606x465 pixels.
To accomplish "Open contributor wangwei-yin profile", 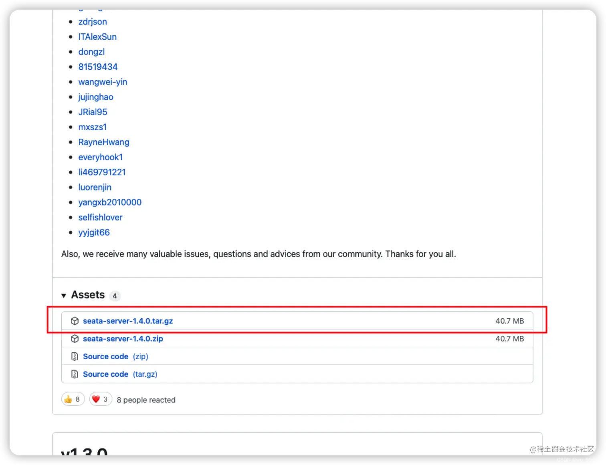I will 103,82.
